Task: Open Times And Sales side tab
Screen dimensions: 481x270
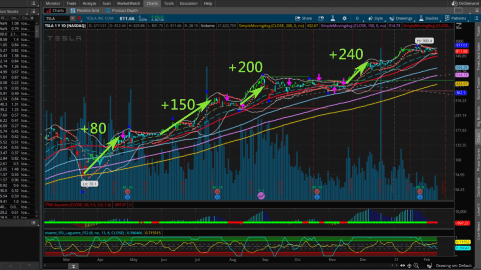Action: pyautogui.click(x=478, y=56)
